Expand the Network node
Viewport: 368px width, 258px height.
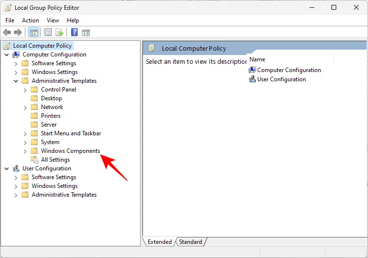coord(25,108)
